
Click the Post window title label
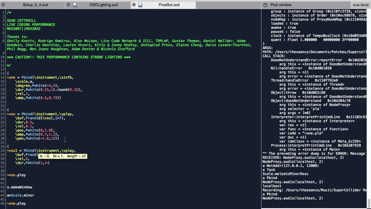[x=281, y=5]
